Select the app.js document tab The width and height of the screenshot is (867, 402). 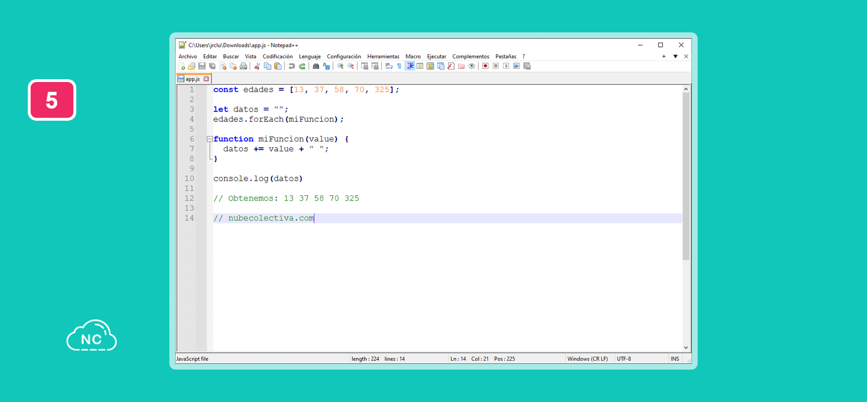click(x=194, y=79)
